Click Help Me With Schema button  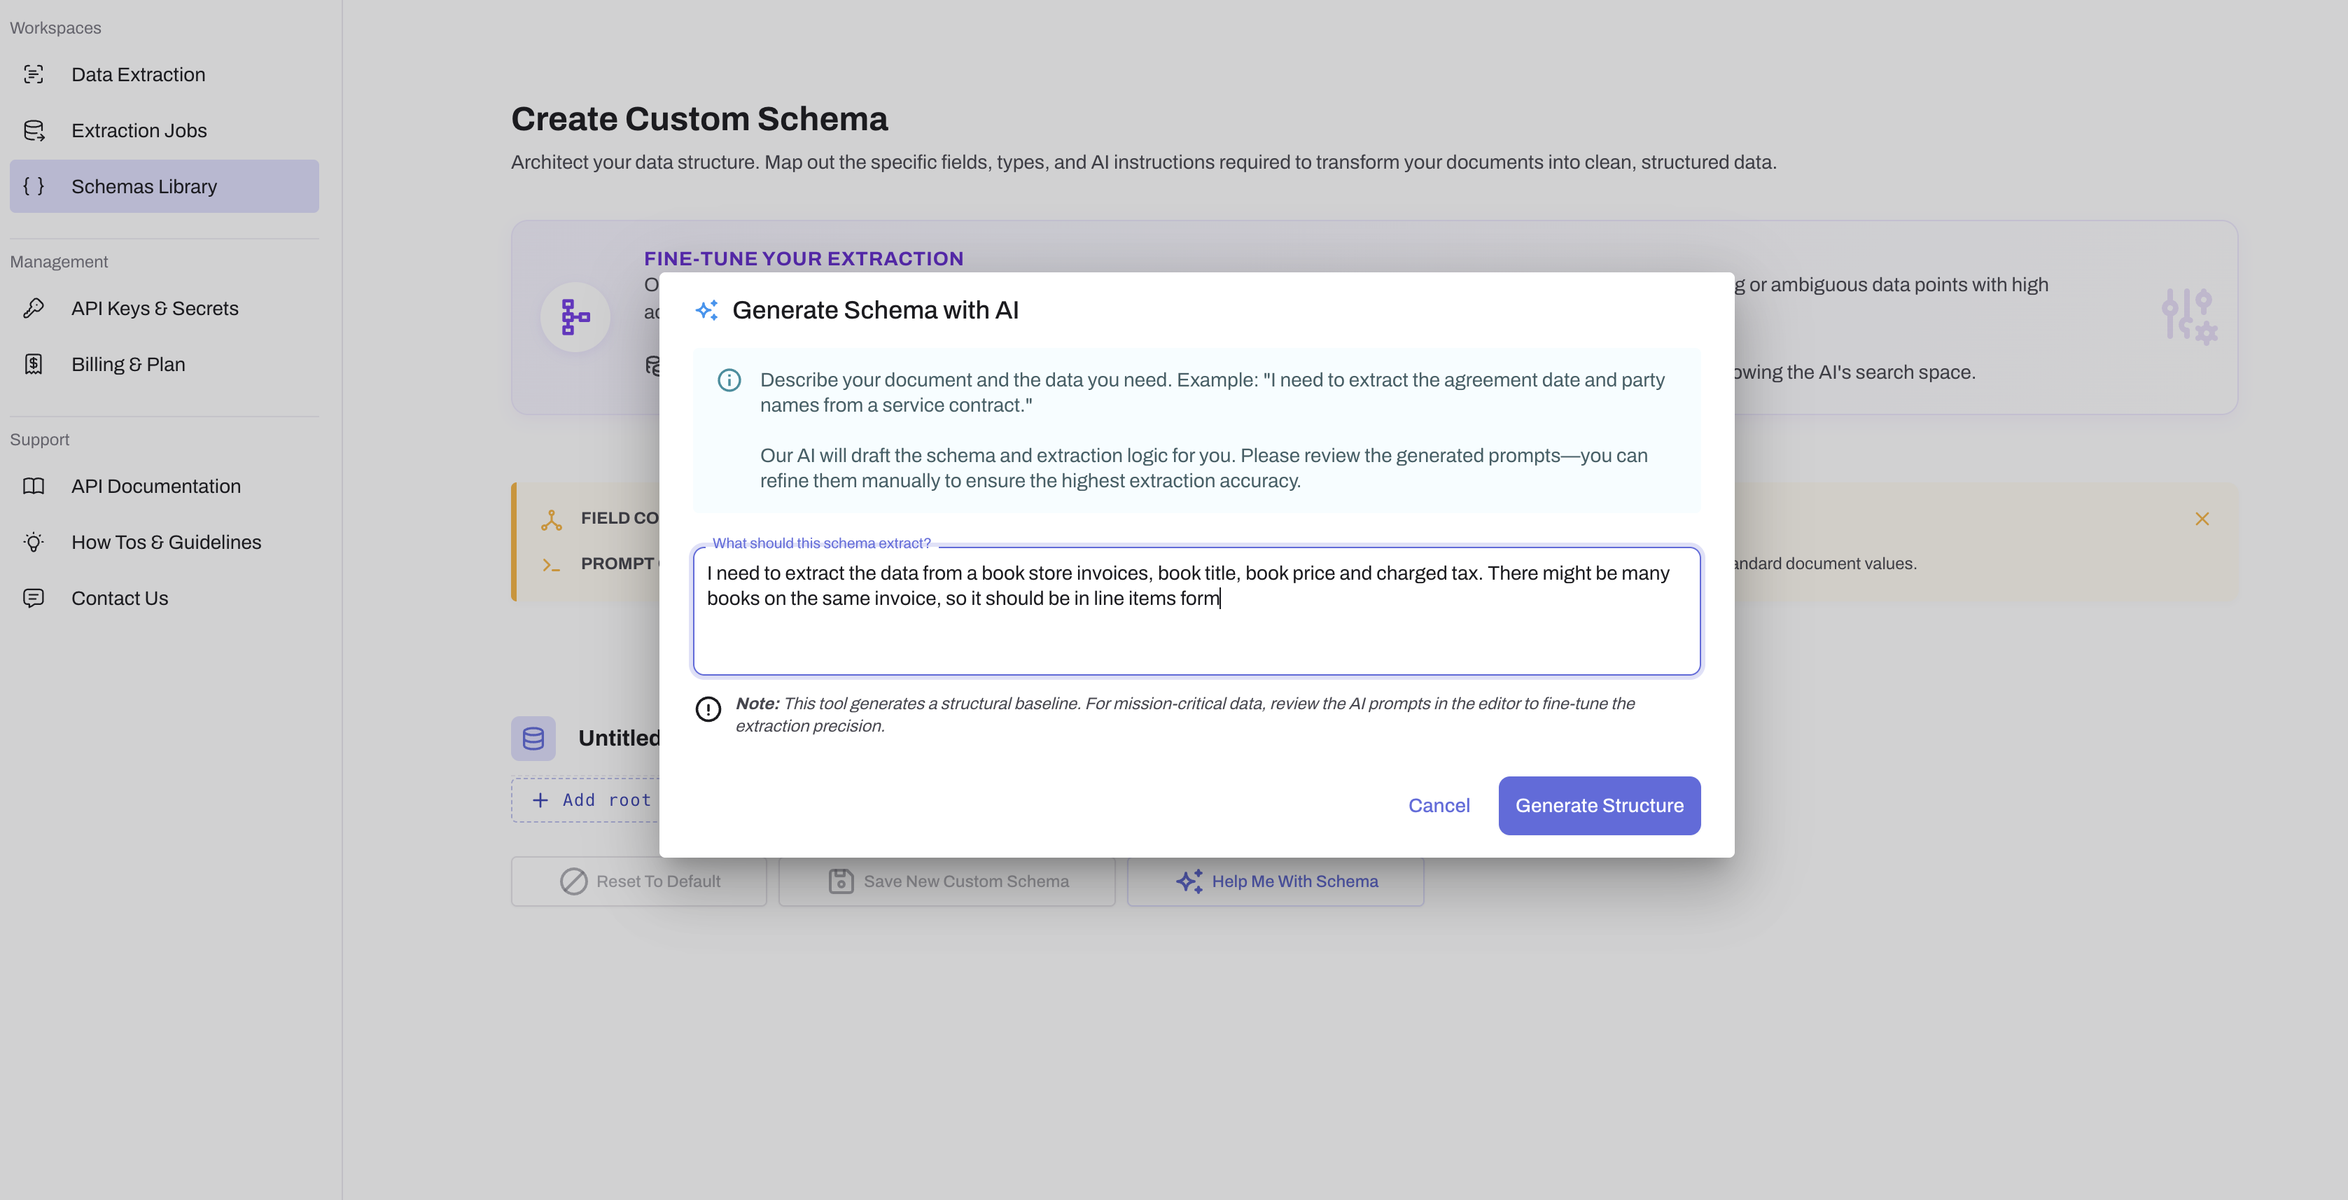[1276, 881]
